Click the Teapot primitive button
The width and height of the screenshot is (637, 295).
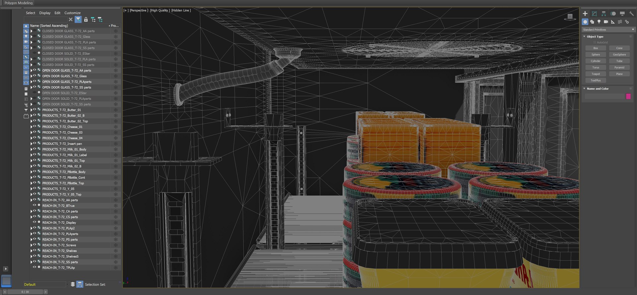[596, 74]
